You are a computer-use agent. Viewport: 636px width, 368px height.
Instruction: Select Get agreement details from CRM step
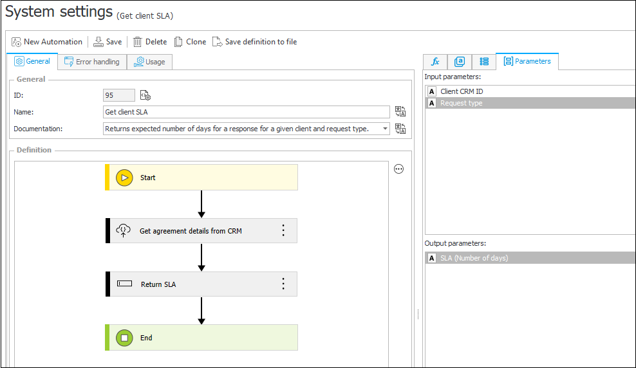[201, 230]
